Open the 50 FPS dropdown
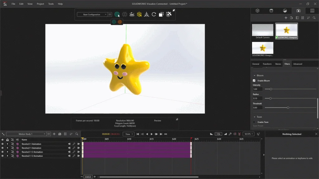The width and height of the screenshot is (319, 179). pyautogui.click(x=248, y=134)
